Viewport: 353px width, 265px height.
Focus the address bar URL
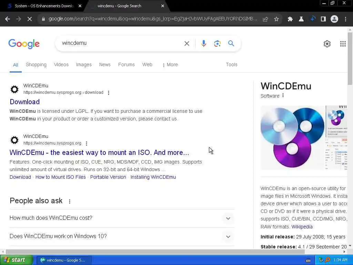click(x=153, y=19)
